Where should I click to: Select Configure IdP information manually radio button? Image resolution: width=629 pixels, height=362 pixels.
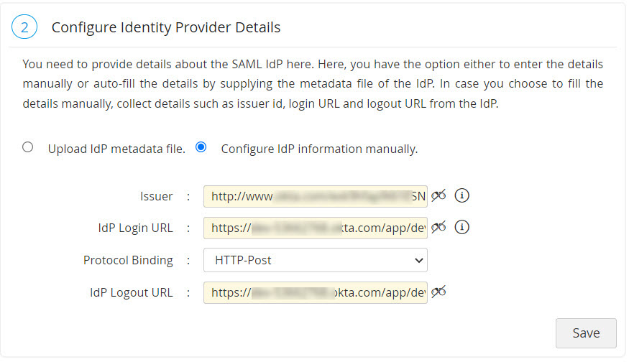201,147
